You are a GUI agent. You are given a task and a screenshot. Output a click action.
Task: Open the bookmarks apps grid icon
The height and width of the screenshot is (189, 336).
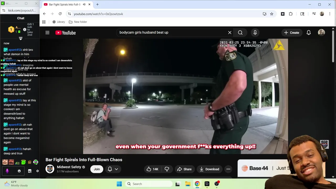(x=44, y=22)
